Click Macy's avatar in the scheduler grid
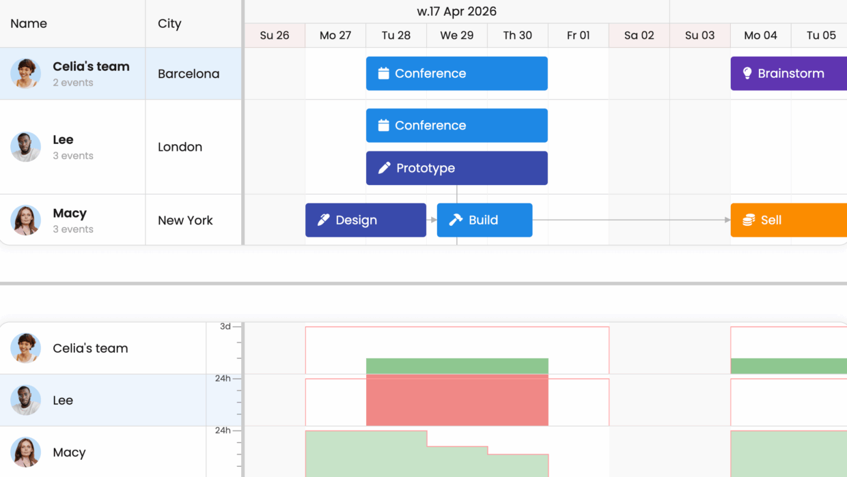The width and height of the screenshot is (847, 477). coord(25,220)
